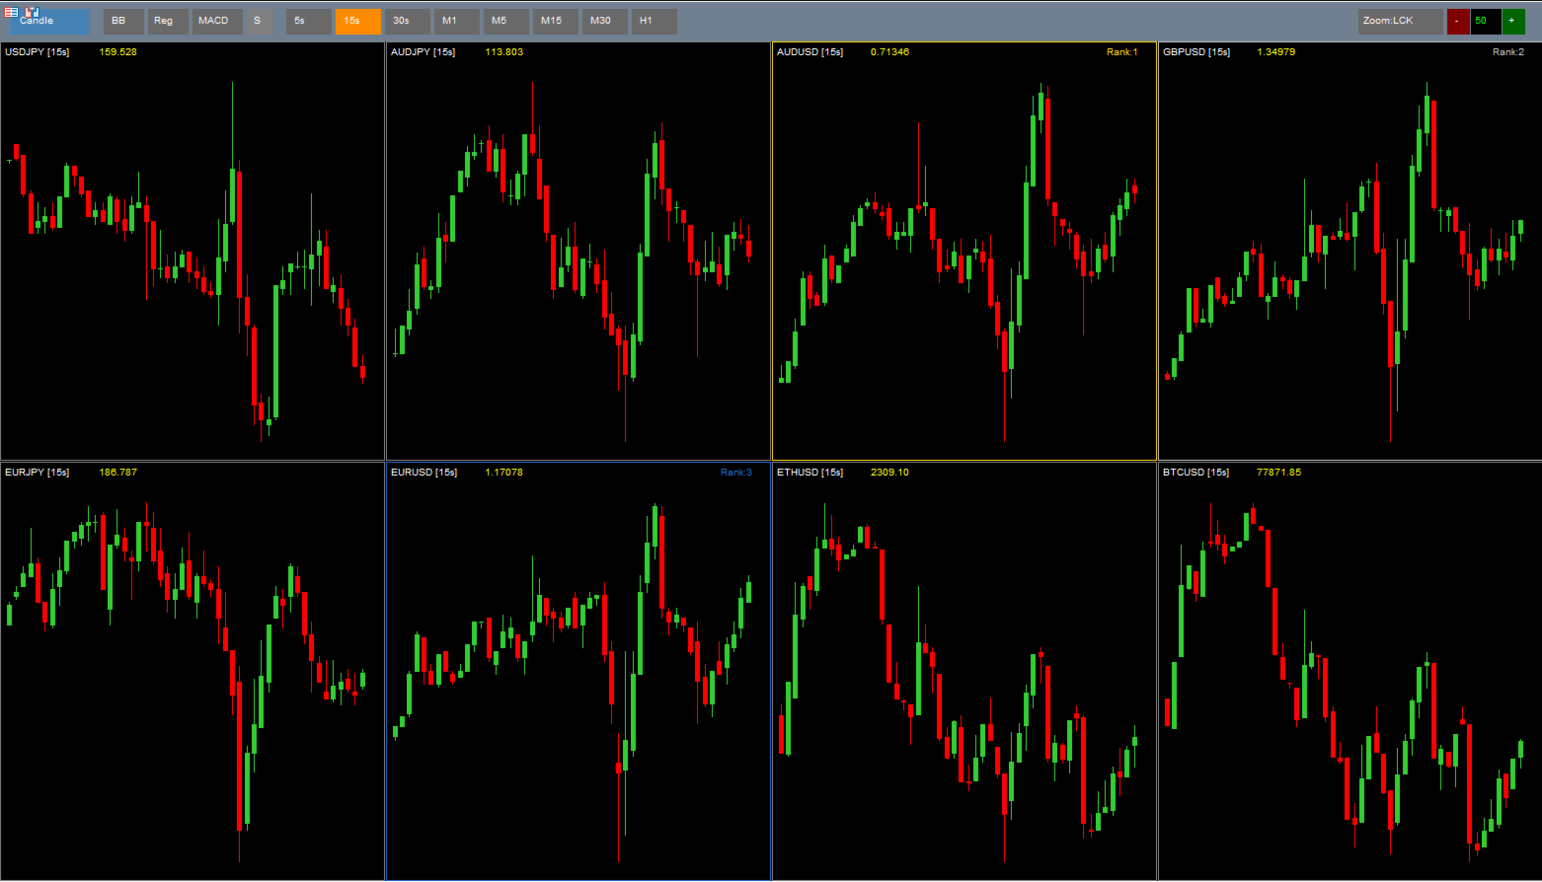Toggle the BB Bollinger Bands indicator

123,22
